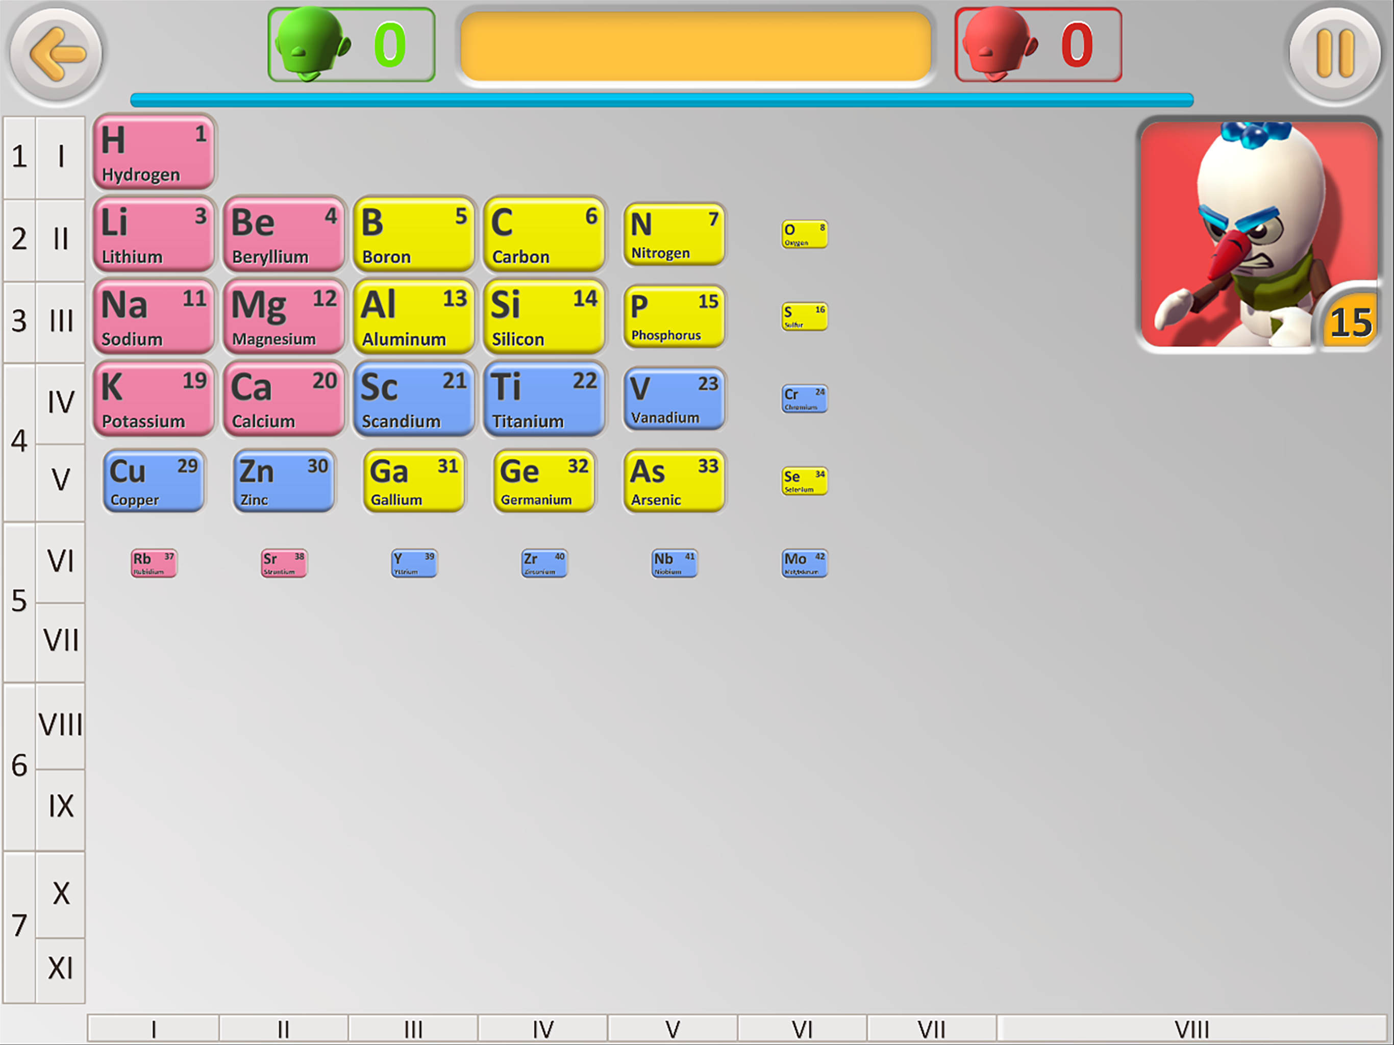
Task: Click the blue timer progress bar
Action: pos(662,99)
